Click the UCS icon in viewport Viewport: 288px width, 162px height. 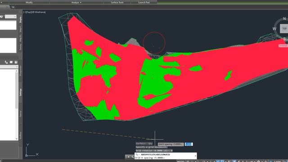pos(32,150)
